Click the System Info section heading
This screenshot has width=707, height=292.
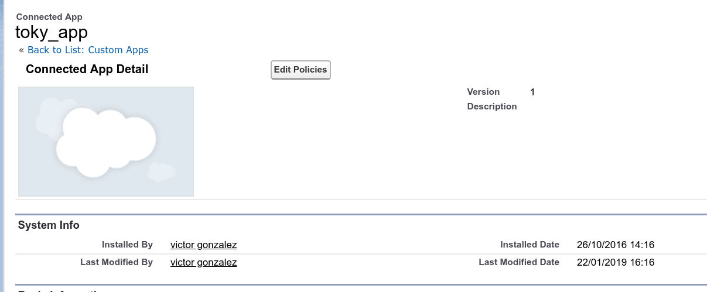49,225
